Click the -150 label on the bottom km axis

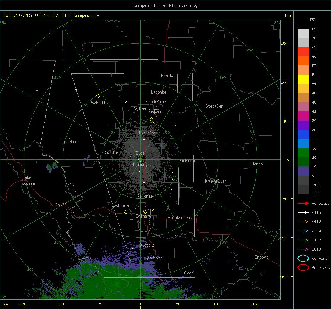[x=22, y=304]
